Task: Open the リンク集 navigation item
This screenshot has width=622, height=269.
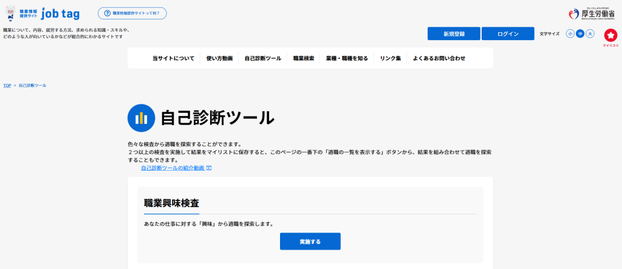Action: [x=390, y=58]
